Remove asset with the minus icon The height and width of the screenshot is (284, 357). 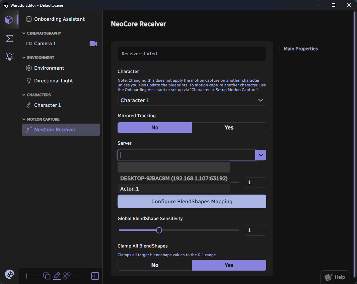(37, 276)
